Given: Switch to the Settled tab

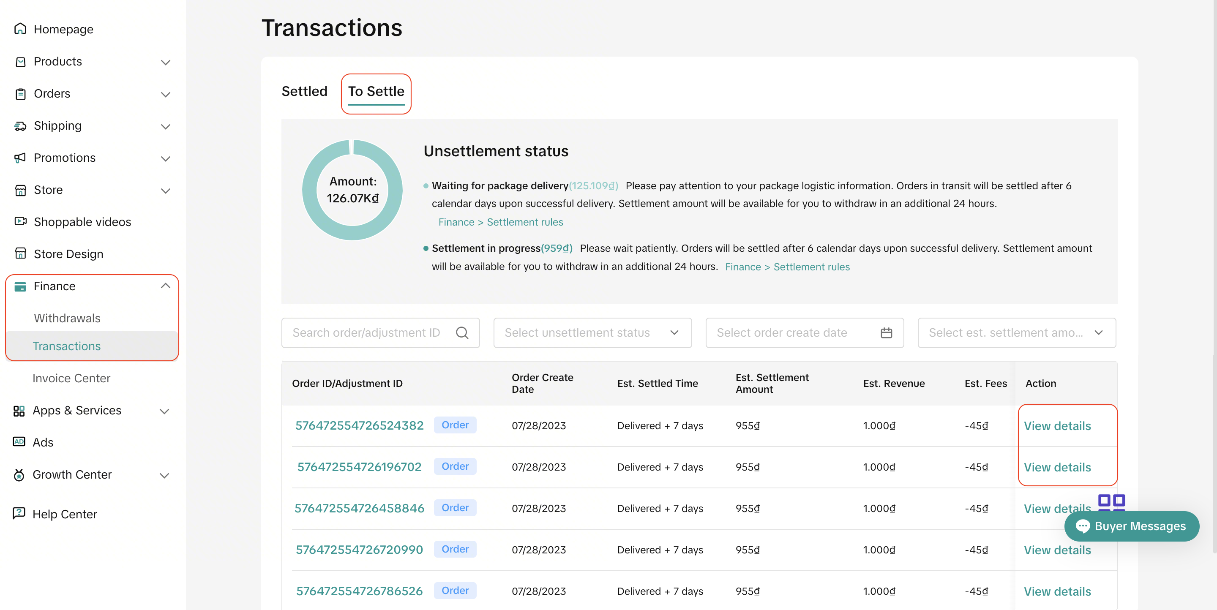Looking at the screenshot, I should (x=304, y=92).
